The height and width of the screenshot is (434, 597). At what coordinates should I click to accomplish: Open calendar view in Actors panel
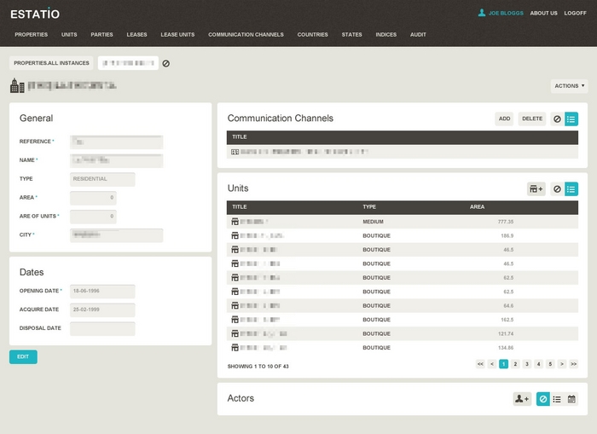point(571,399)
